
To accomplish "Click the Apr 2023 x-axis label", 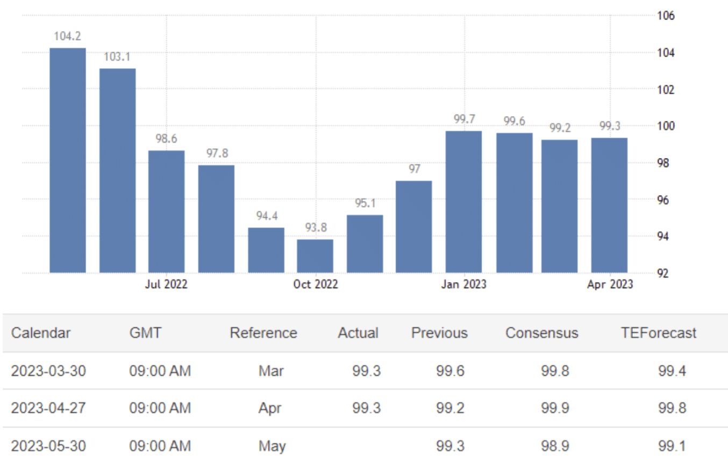I will pos(610,285).
